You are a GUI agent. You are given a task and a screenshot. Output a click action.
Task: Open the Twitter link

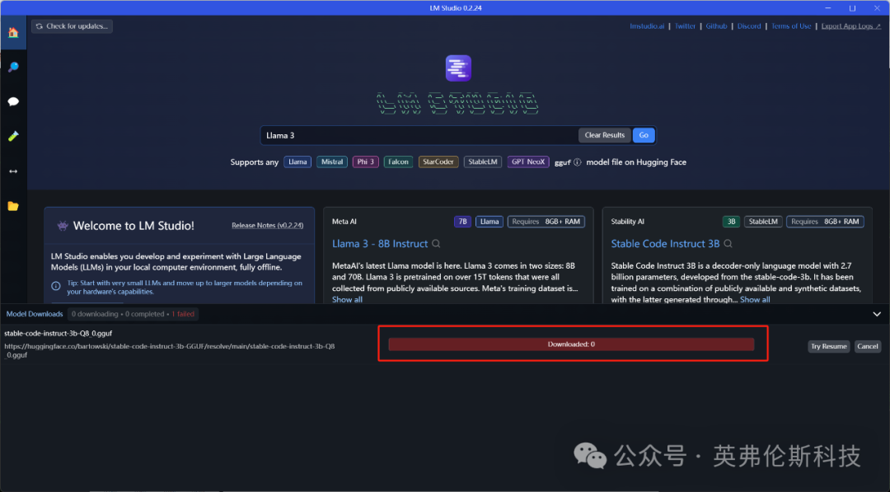click(x=685, y=26)
